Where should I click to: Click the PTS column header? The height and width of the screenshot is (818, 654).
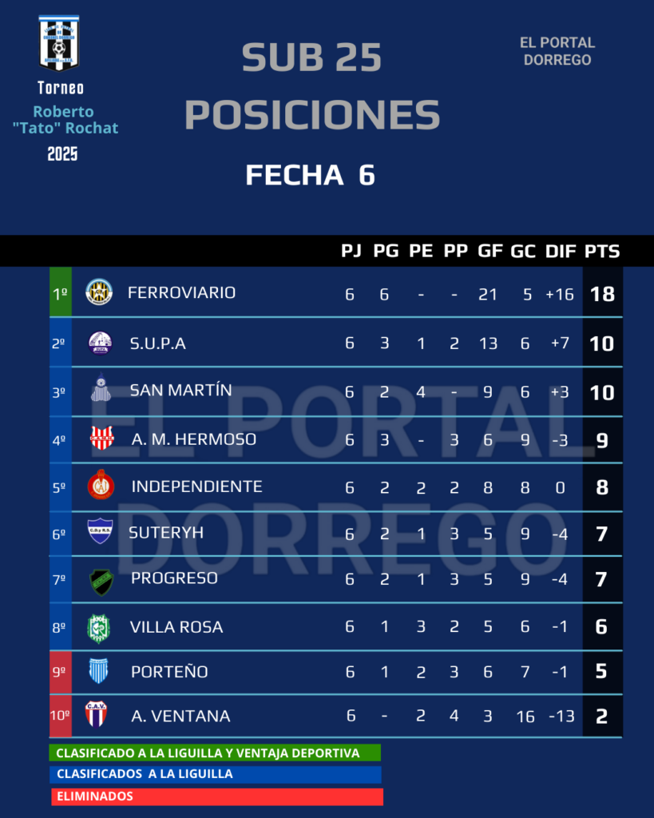602,251
